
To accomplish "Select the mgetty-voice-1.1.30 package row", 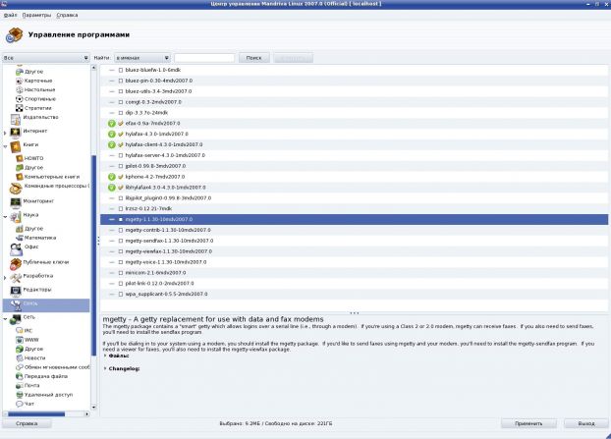I will pos(354,262).
